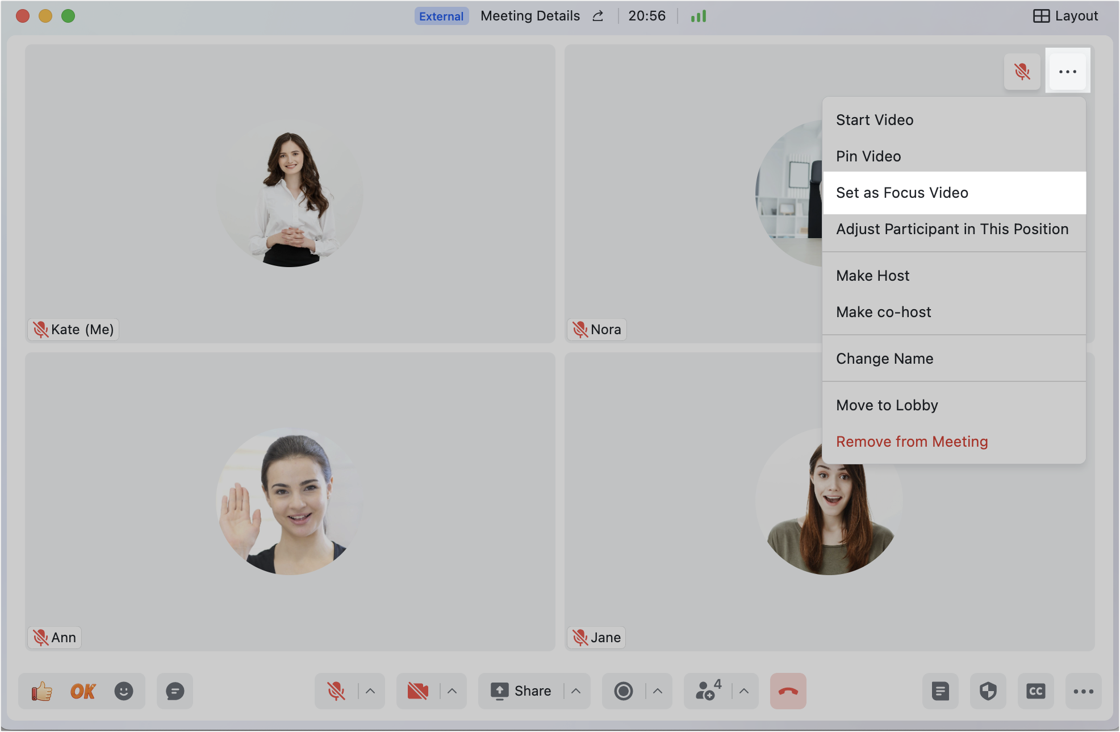The height and width of the screenshot is (732, 1120).
Task: Start recording with the record icon
Action: point(624,691)
